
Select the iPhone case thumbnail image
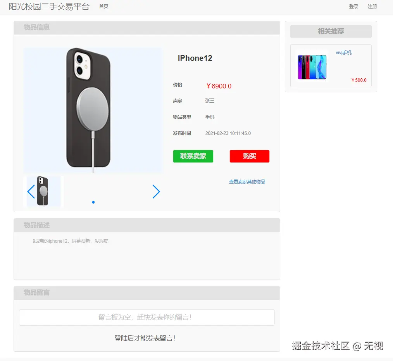click(44, 191)
